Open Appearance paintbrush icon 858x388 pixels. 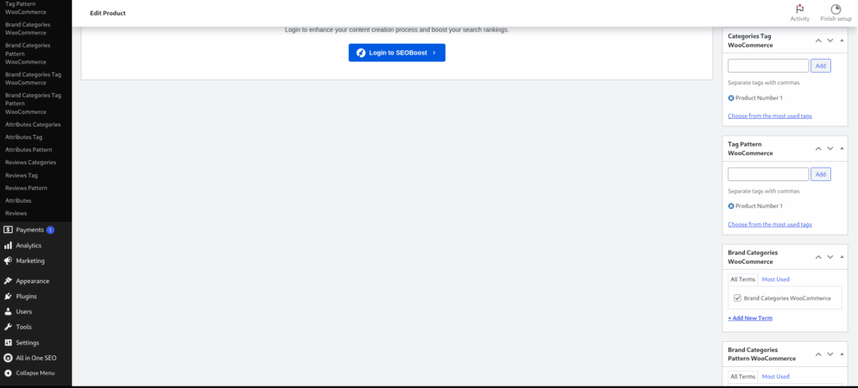click(x=8, y=281)
